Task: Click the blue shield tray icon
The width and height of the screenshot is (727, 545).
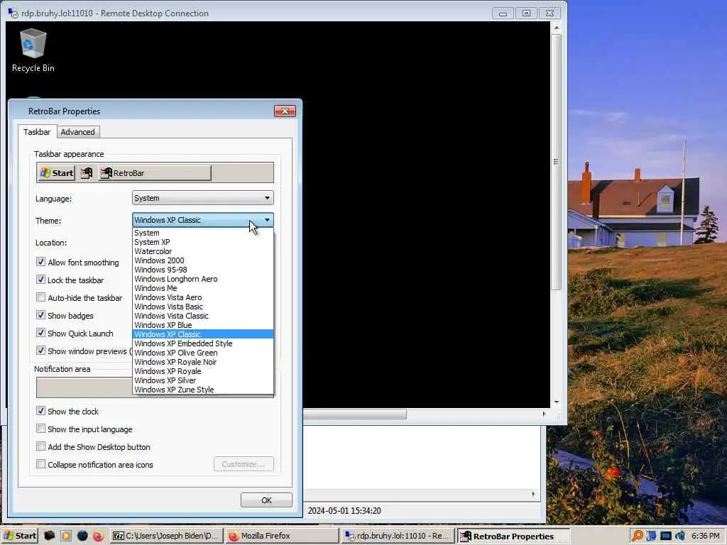Action: 652,536
